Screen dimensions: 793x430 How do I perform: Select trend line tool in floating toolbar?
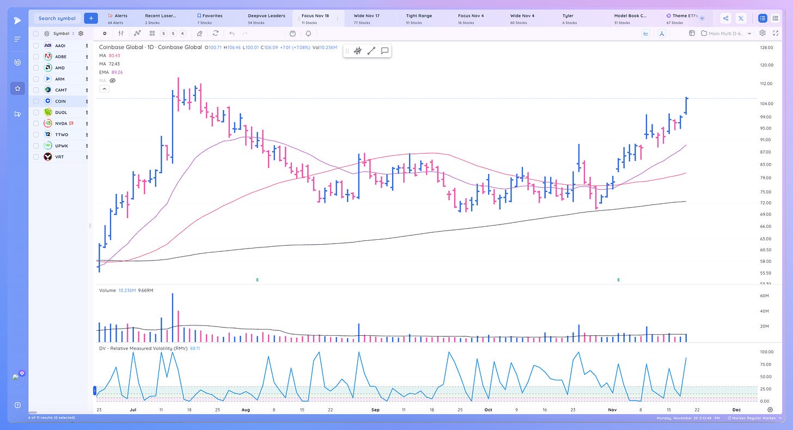click(x=371, y=51)
